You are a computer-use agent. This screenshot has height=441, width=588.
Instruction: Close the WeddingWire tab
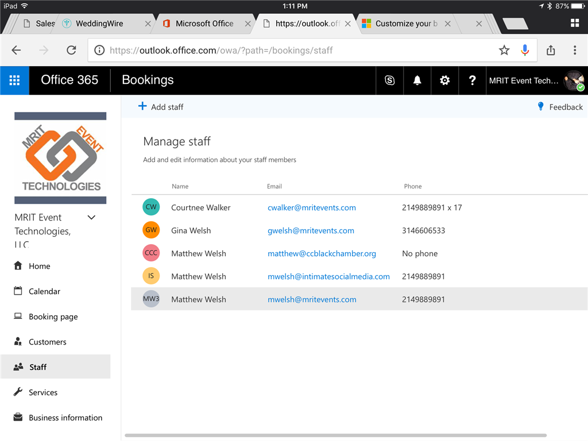(x=148, y=24)
